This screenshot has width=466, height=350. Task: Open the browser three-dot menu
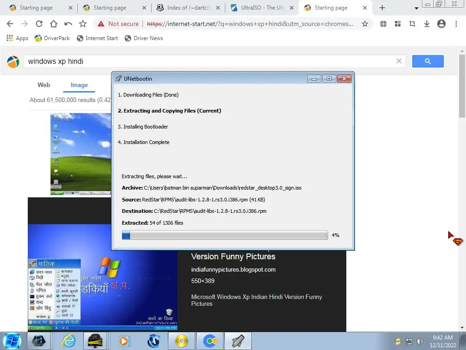pyautogui.click(x=456, y=24)
